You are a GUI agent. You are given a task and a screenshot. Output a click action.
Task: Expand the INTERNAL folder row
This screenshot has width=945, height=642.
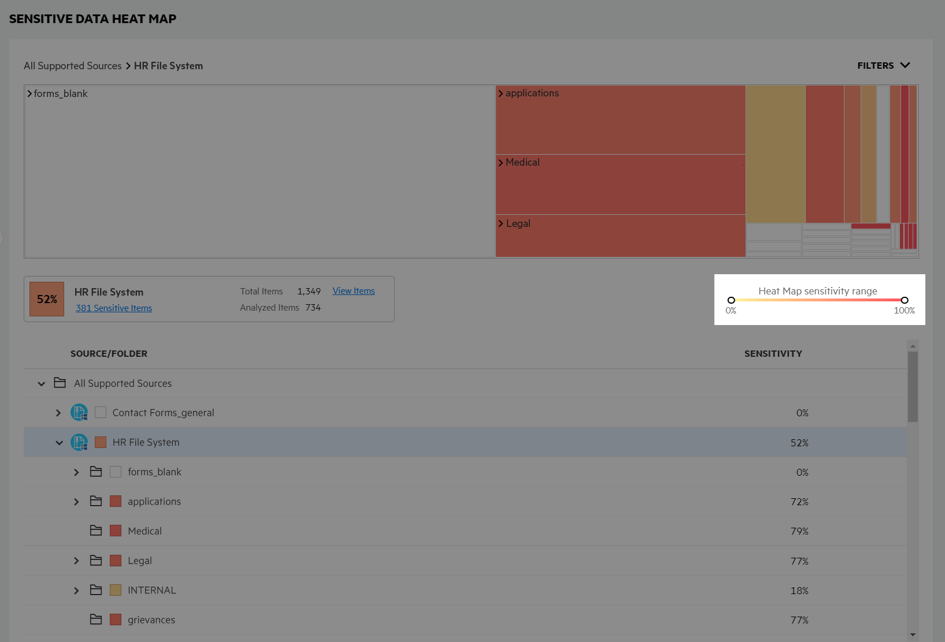click(x=76, y=591)
